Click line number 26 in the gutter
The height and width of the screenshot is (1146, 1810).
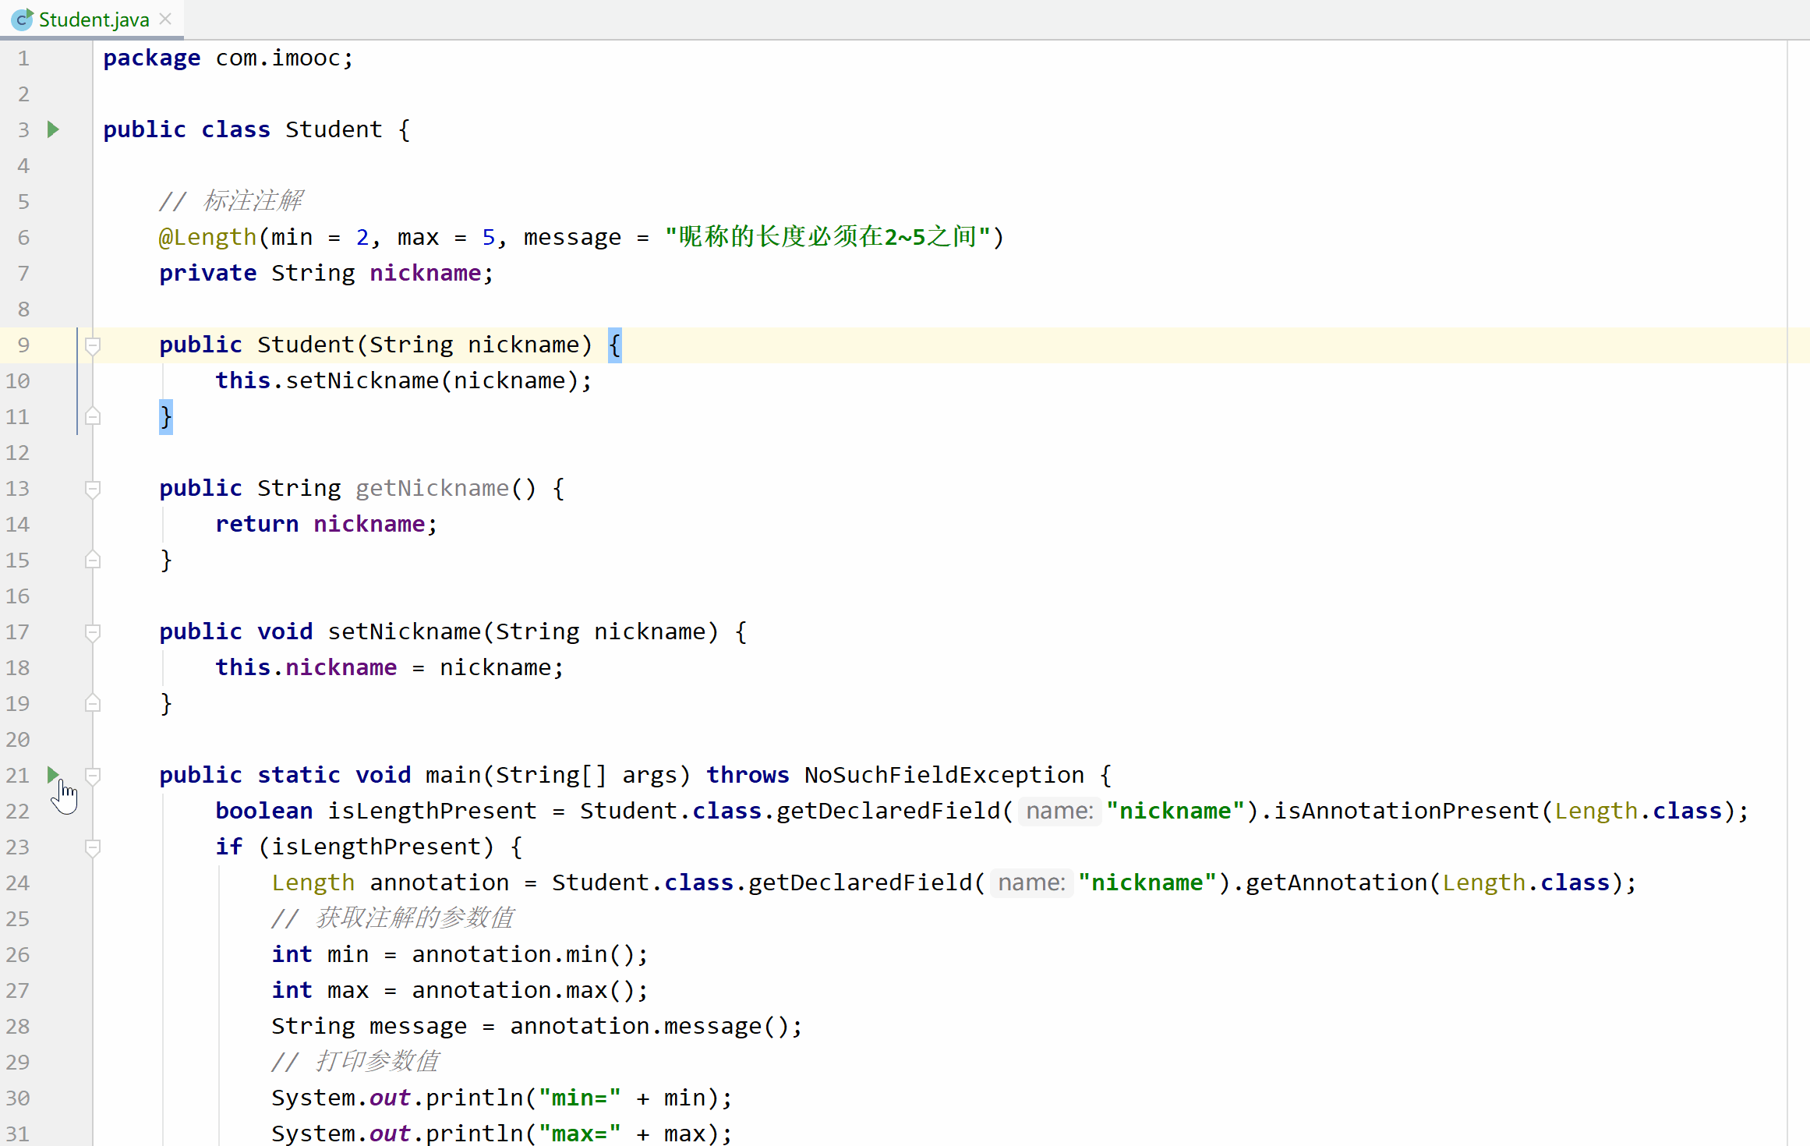(x=18, y=954)
